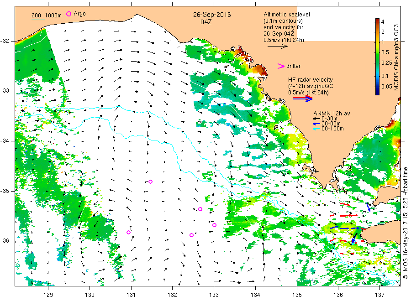The width and height of the screenshot is (411, 301).
Task: Click the 'Altimetric sealevel' legend heading
Action: pyautogui.click(x=287, y=15)
